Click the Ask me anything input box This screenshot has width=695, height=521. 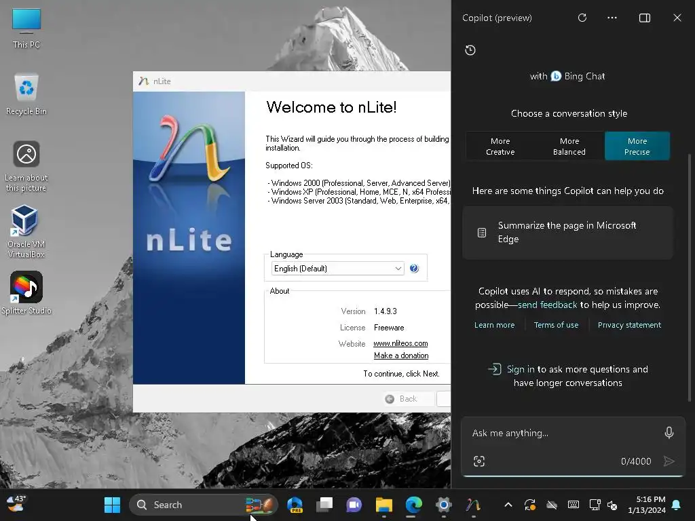(563, 433)
